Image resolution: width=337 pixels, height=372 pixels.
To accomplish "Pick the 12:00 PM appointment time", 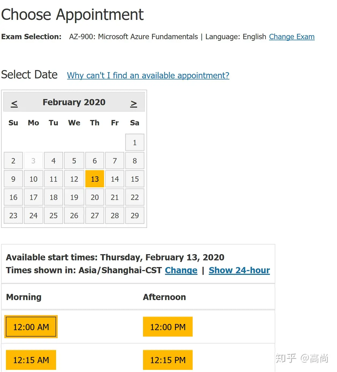I will click(x=168, y=327).
